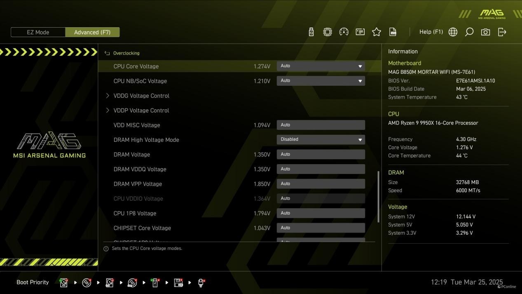This screenshot has height=294, width=522.
Task: Select the USB floppy boot device icon
Action: (x=178, y=282)
